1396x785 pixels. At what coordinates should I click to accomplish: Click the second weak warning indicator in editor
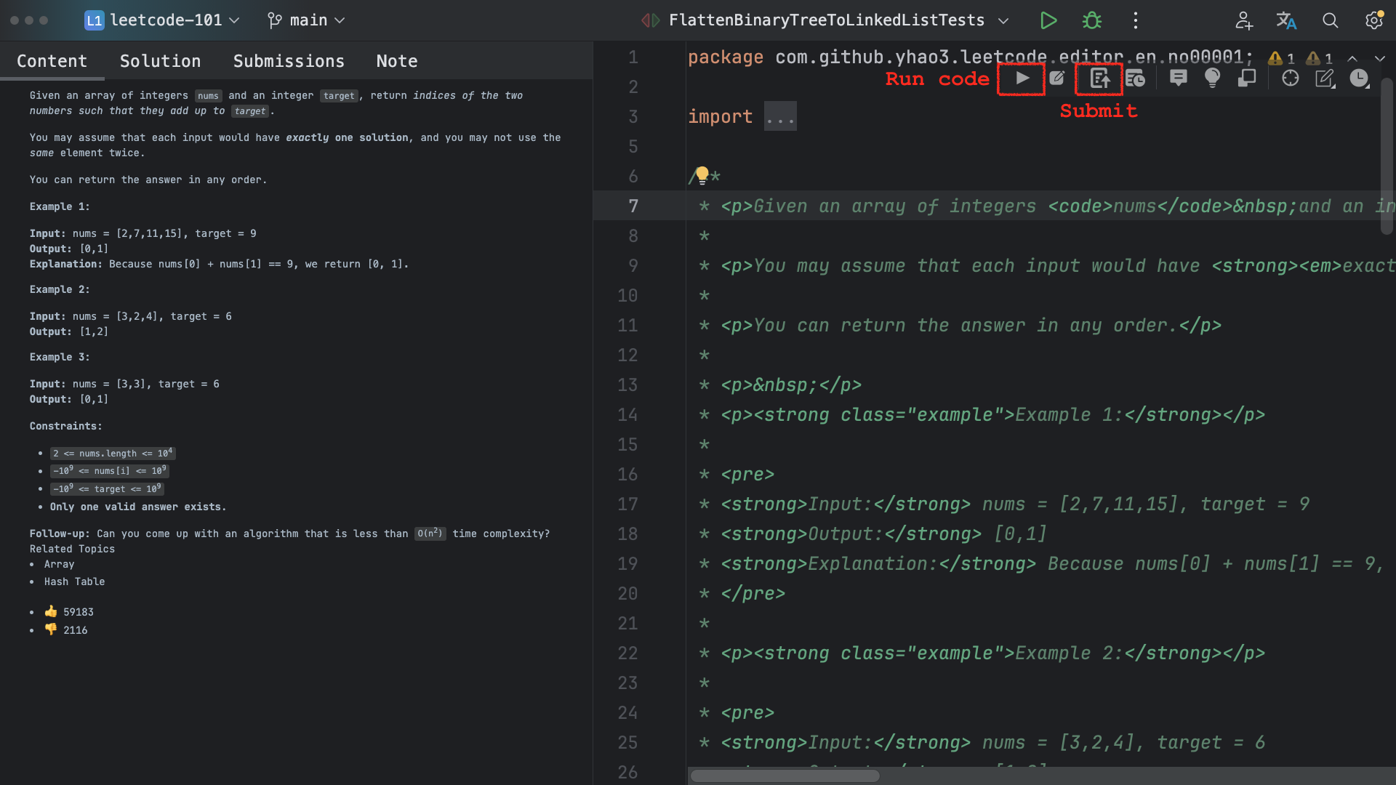1319,58
